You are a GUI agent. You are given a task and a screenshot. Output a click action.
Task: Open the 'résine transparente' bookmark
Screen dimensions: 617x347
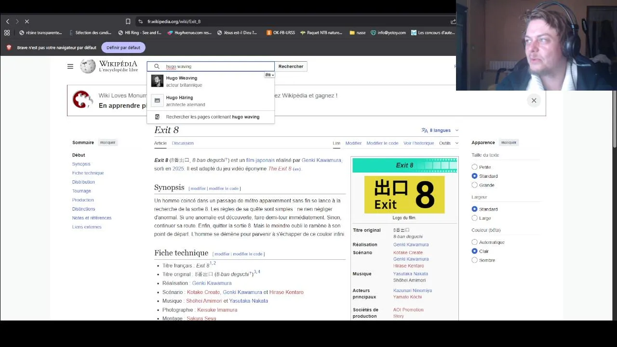tap(40, 33)
